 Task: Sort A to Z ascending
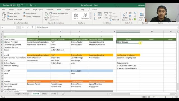pyautogui.click(x=95, y=14)
